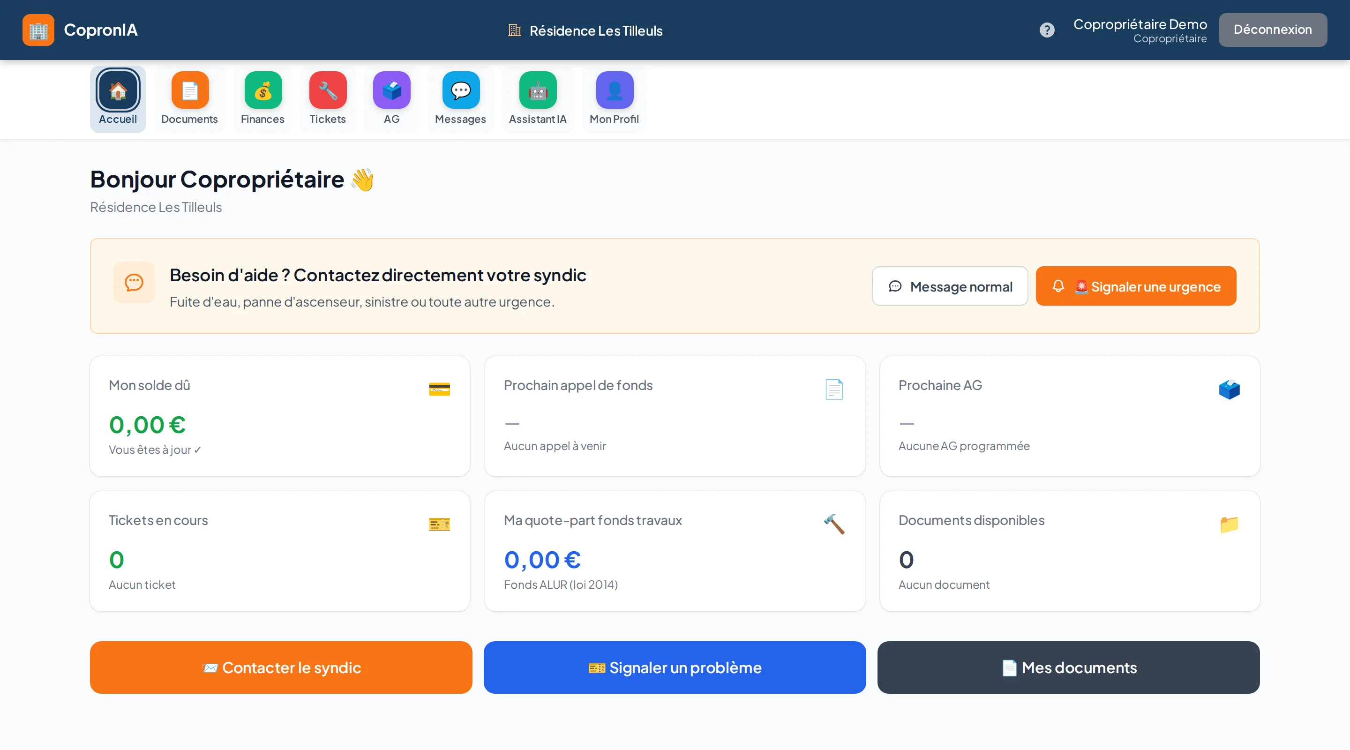Click the 0,00 € solde dû amount
This screenshot has height=750, width=1350.
click(x=147, y=424)
